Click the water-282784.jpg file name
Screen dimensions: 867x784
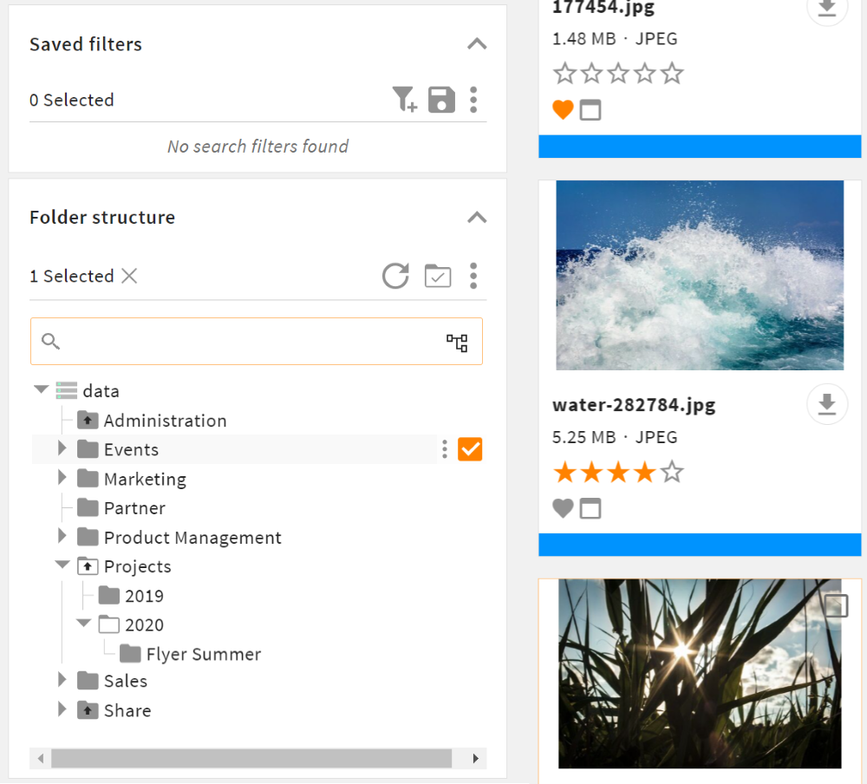[x=634, y=405]
